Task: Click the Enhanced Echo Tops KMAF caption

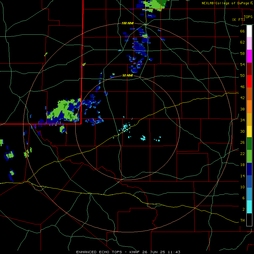Action: click(128, 252)
